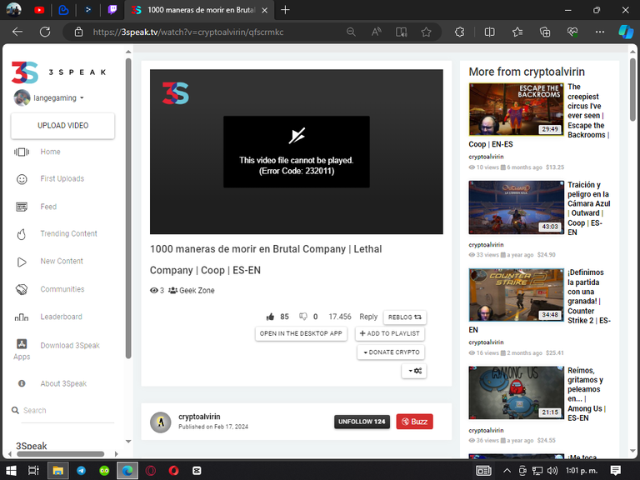The image size is (640, 480).
Task: Open the cryptoalvirin channel name link
Action: pyautogui.click(x=199, y=417)
